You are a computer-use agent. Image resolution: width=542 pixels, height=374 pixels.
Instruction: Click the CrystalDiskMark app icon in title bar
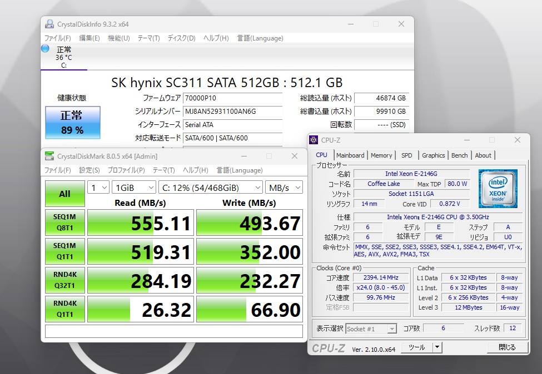49,156
